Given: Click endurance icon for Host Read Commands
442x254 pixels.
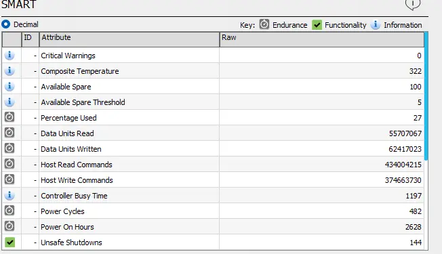Looking at the screenshot, I should pyautogui.click(x=9, y=164).
